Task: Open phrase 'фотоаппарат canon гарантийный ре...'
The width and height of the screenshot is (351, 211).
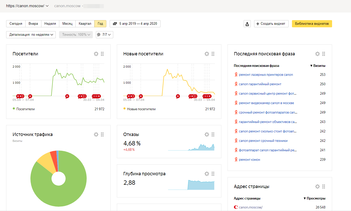Action: [268, 150]
